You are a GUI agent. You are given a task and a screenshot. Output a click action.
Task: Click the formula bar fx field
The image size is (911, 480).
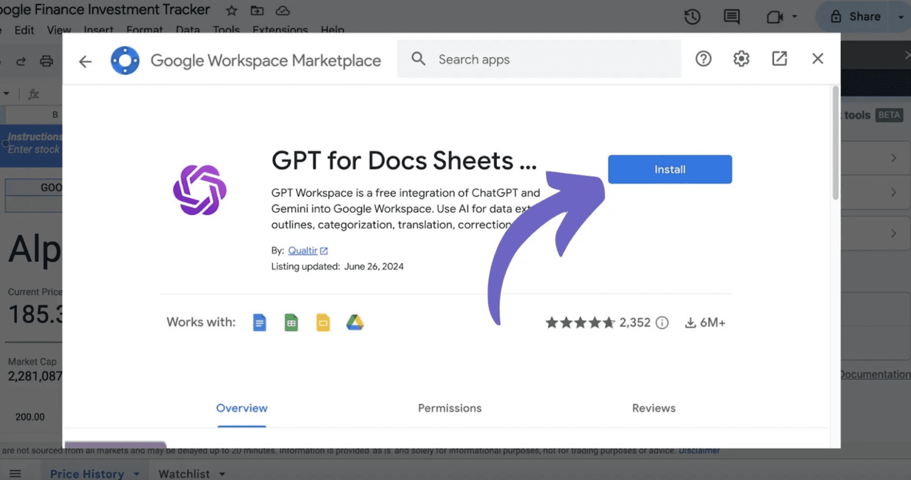coord(33,94)
